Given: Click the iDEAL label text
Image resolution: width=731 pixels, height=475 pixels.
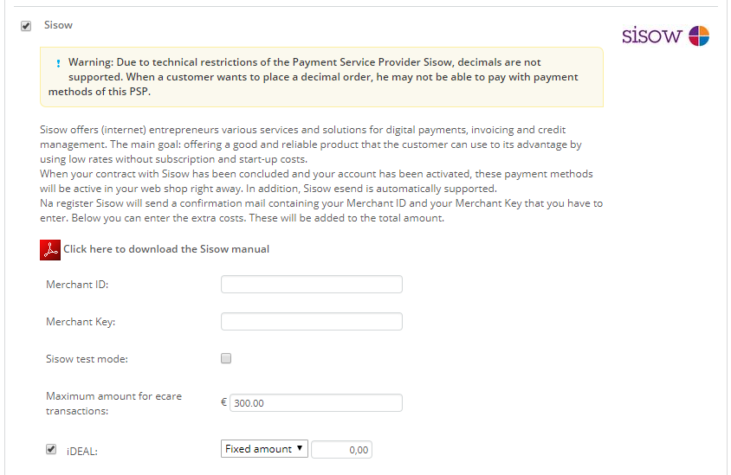Looking at the screenshot, I should [x=82, y=451].
